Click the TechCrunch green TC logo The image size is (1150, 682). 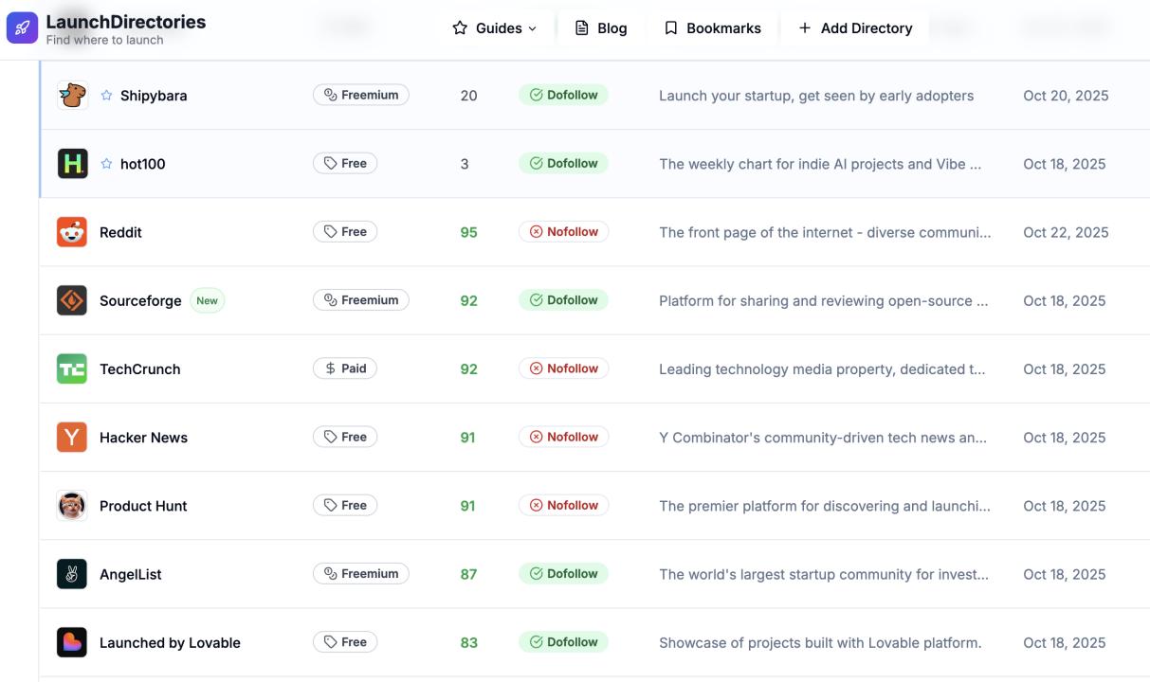click(x=72, y=369)
